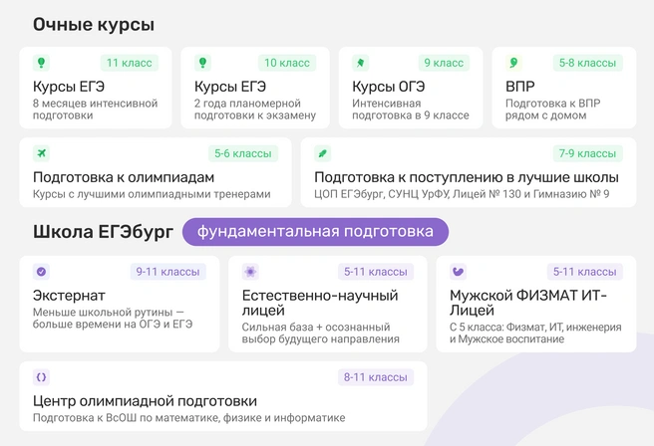654x446 pixels.
Task: Click the 8-11 классы purple badge
Action: click(376, 377)
